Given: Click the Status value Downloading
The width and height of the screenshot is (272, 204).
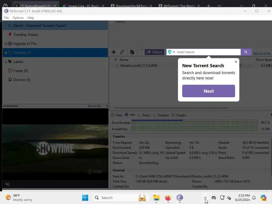Looking at the screenshot, I should point(148,163).
